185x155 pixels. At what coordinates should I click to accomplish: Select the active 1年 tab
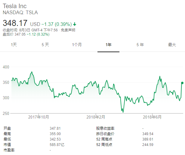pos(108,45)
